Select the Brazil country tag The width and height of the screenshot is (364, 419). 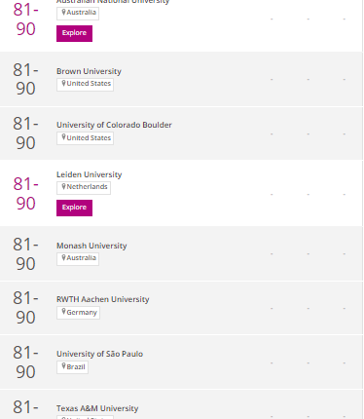[72, 367]
